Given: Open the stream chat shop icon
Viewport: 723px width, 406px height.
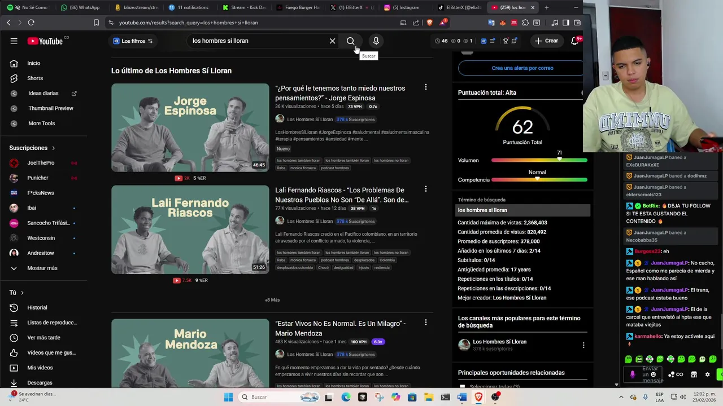Looking at the screenshot, I should [x=694, y=374].
